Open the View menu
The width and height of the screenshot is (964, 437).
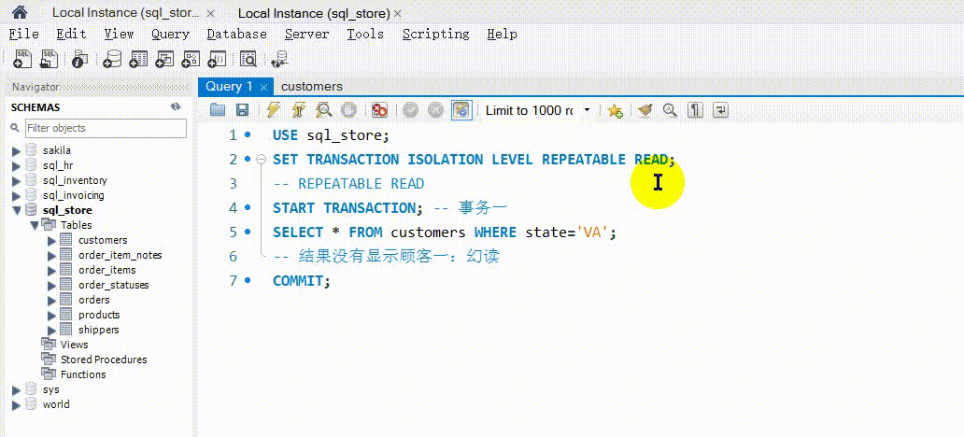tap(119, 34)
